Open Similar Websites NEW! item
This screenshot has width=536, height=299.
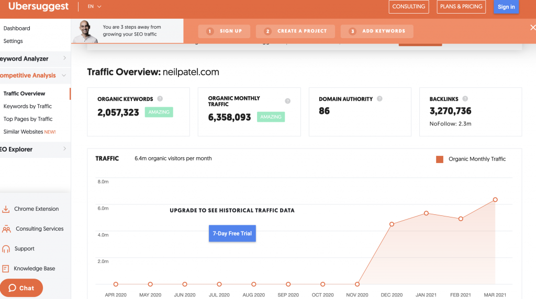pyautogui.click(x=29, y=132)
